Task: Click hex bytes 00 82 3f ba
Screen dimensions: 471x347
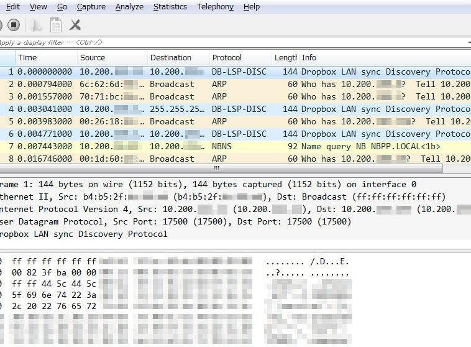Action: (39, 272)
